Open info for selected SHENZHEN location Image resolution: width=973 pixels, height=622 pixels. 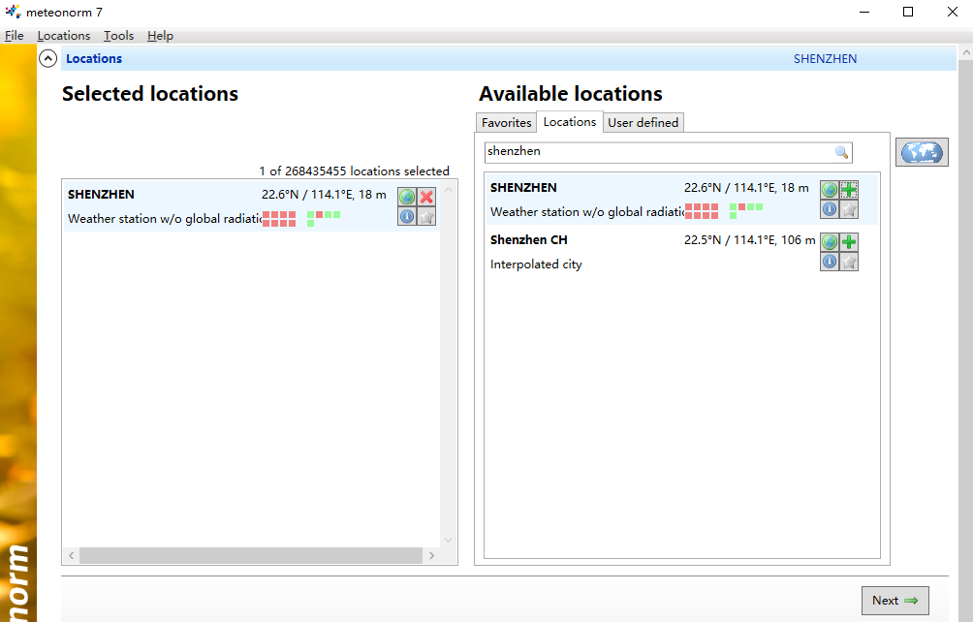click(x=407, y=216)
